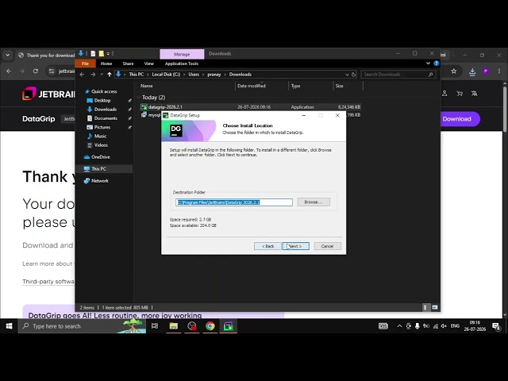Reload the page in Chrome
Image resolution: width=508 pixels, height=381 pixels.
coord(36,71)
